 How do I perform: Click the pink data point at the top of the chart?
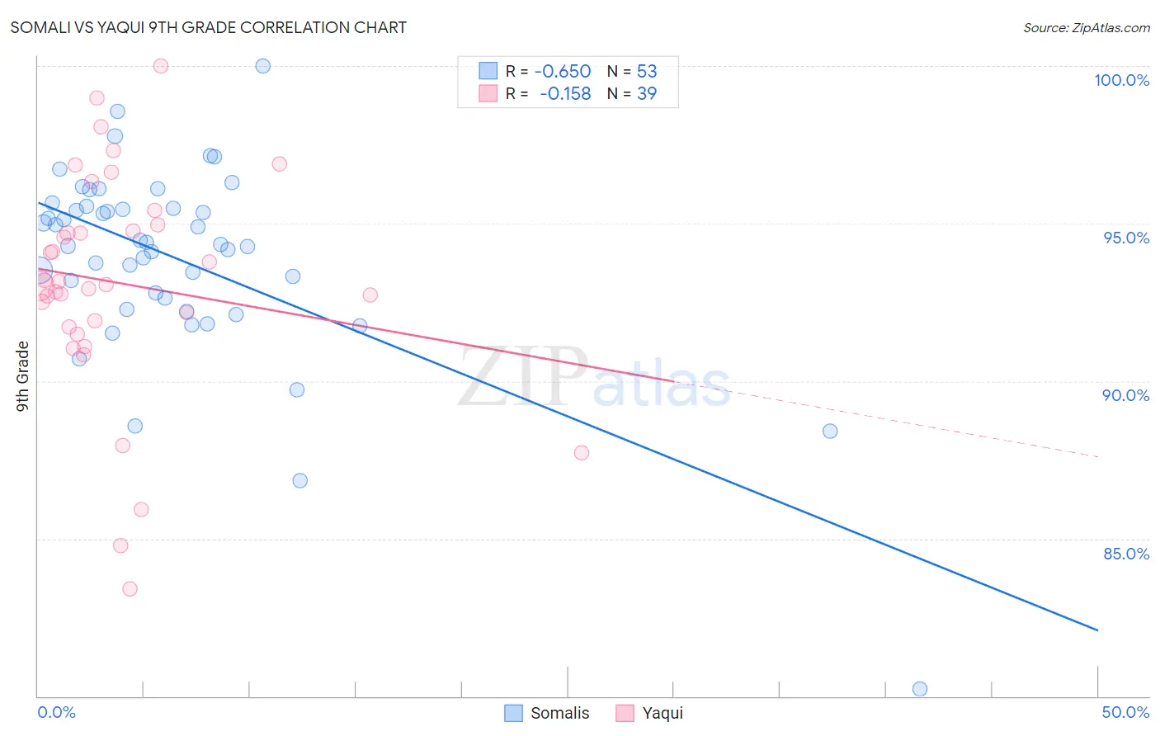pyautogui.click(x=161, y=66)
